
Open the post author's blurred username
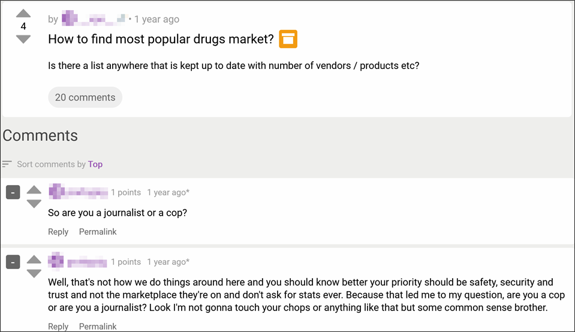94,19
